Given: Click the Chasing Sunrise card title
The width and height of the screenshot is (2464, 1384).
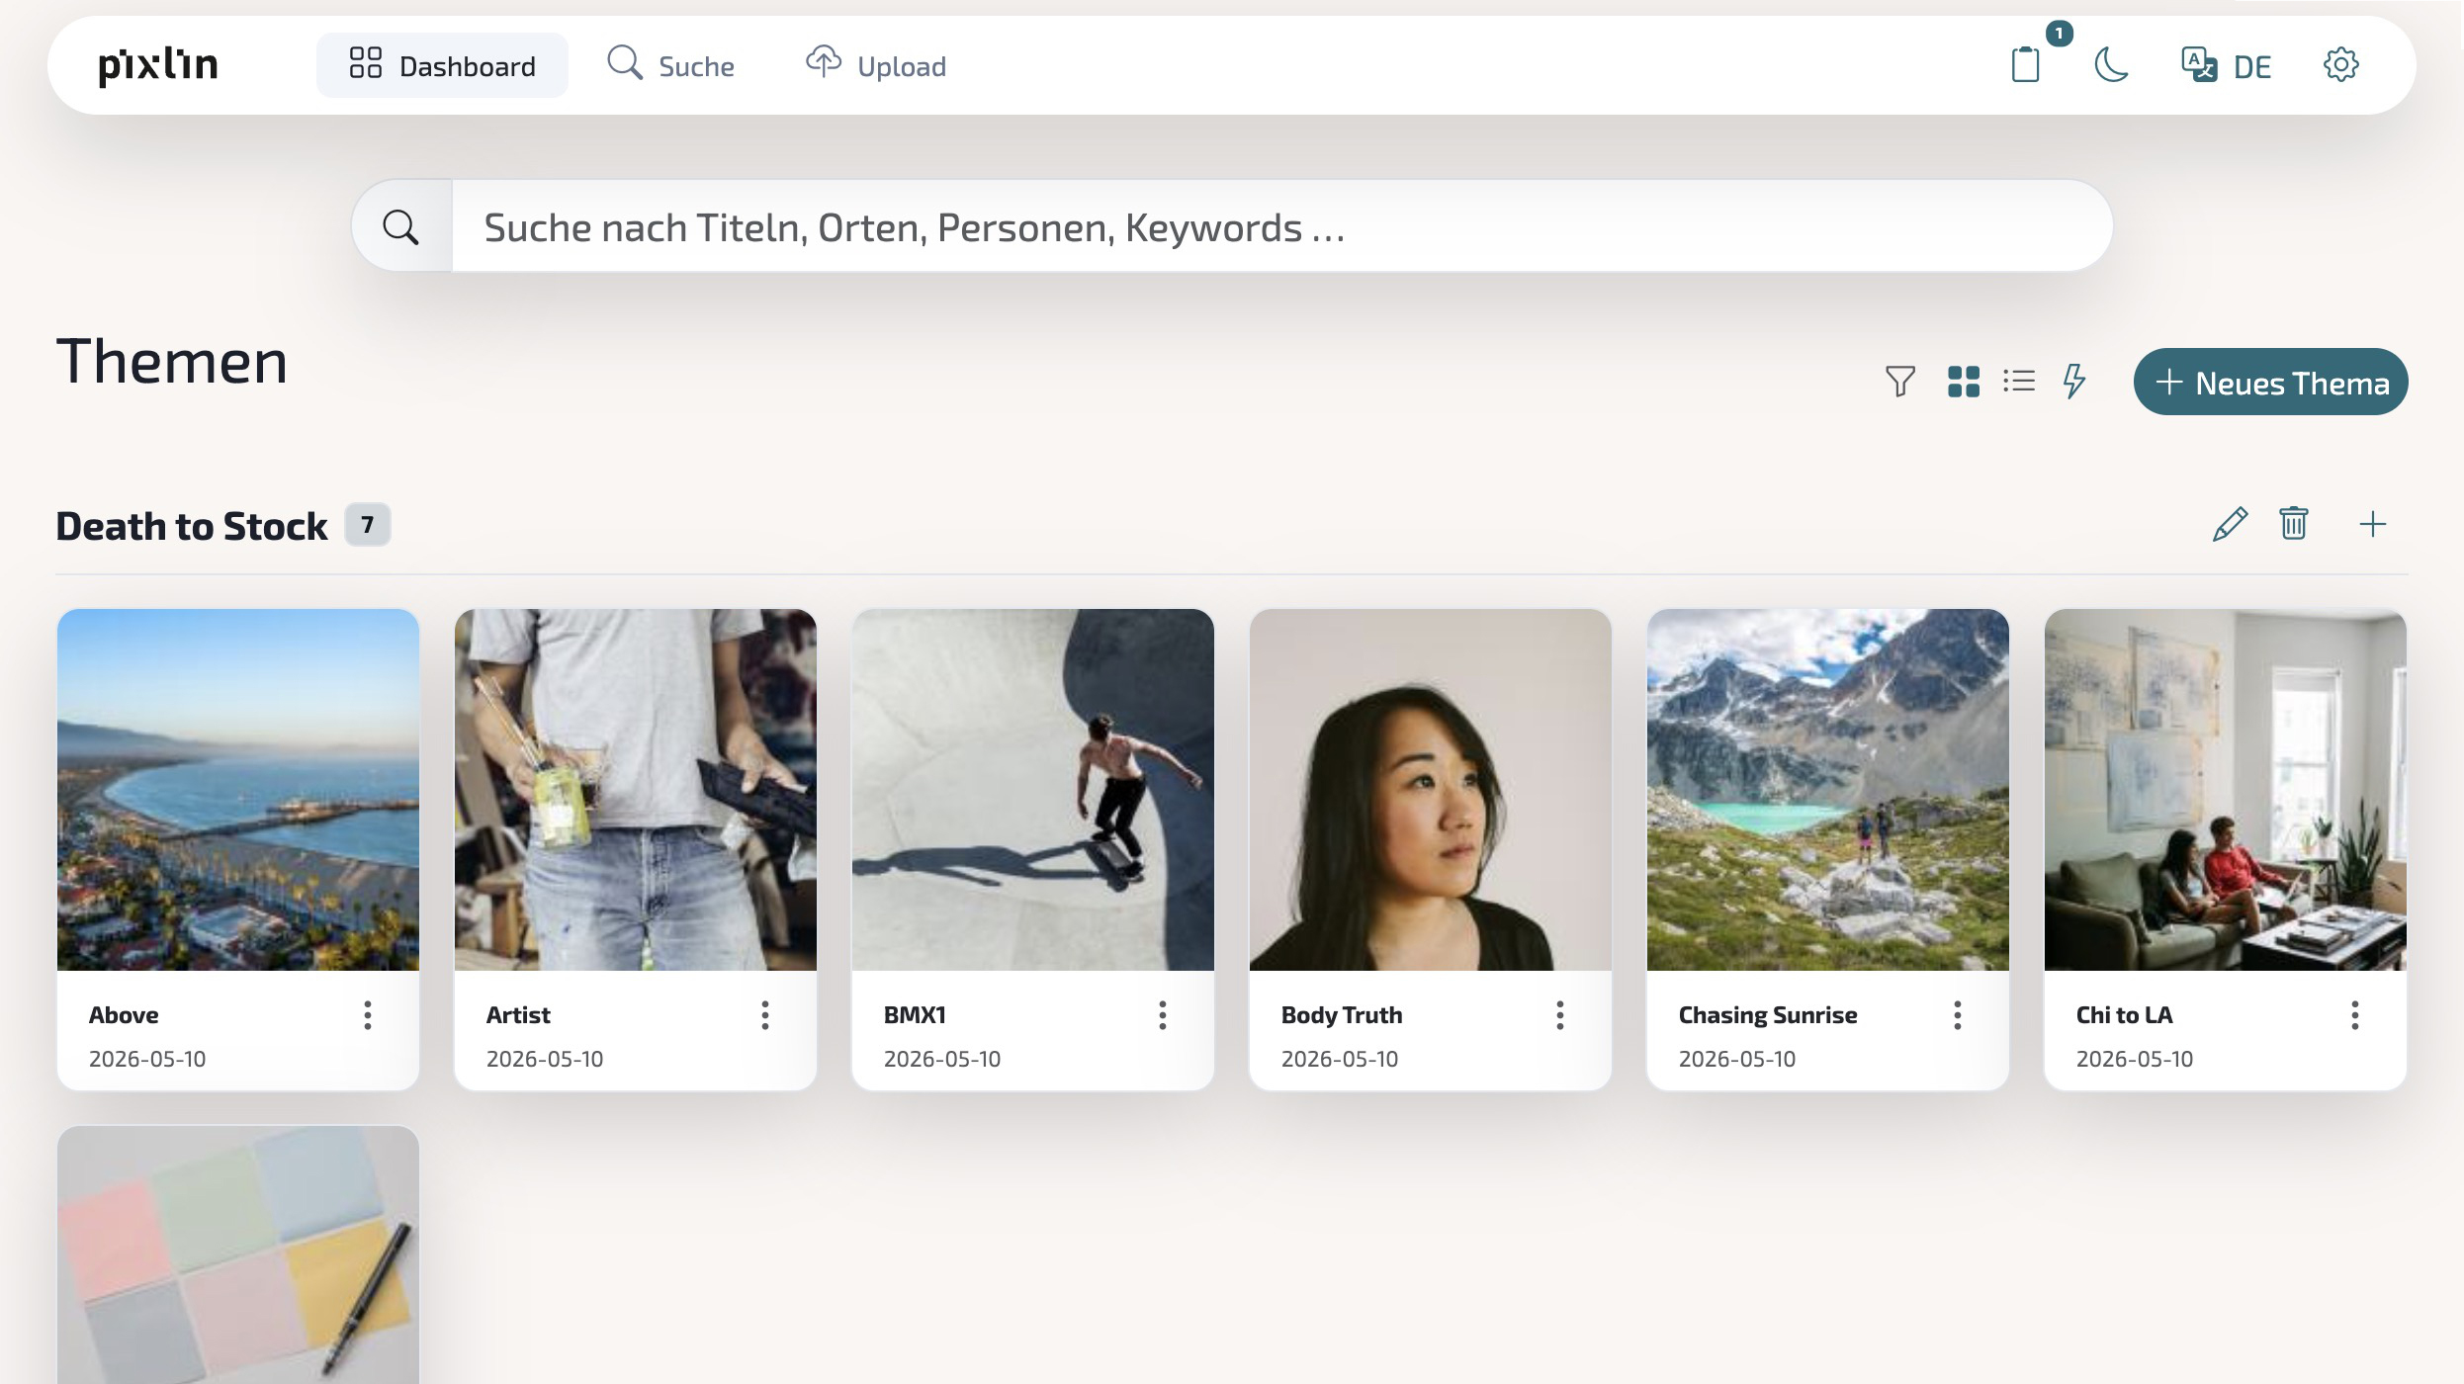Looking at the screenshot, I should pyautogui.click(x=1768, y=1015).
